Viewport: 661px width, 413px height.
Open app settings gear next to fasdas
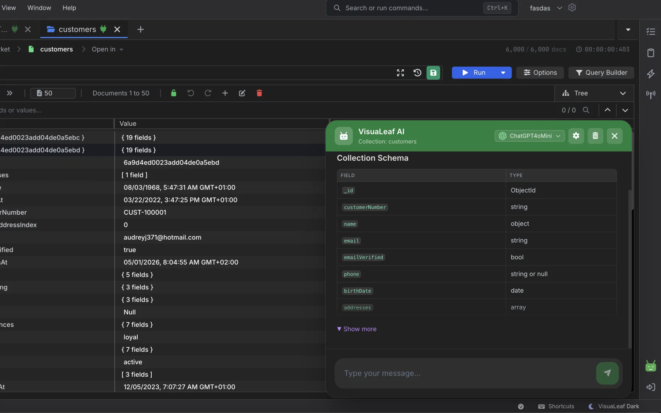tap(572, 8)
